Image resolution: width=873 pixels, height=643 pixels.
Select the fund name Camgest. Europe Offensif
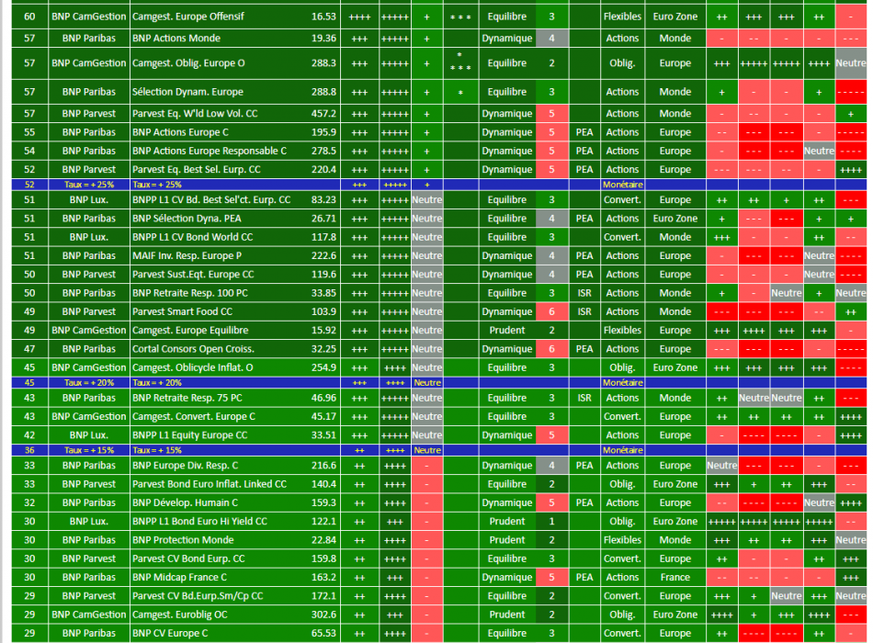188,17
